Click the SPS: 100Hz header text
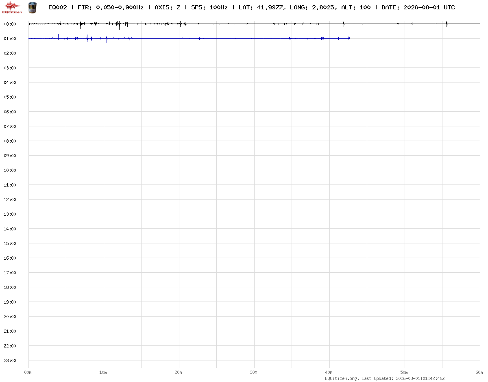 [209, 7]
